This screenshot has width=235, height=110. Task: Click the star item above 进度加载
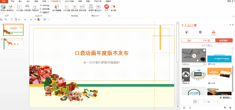tap(45, 5)
